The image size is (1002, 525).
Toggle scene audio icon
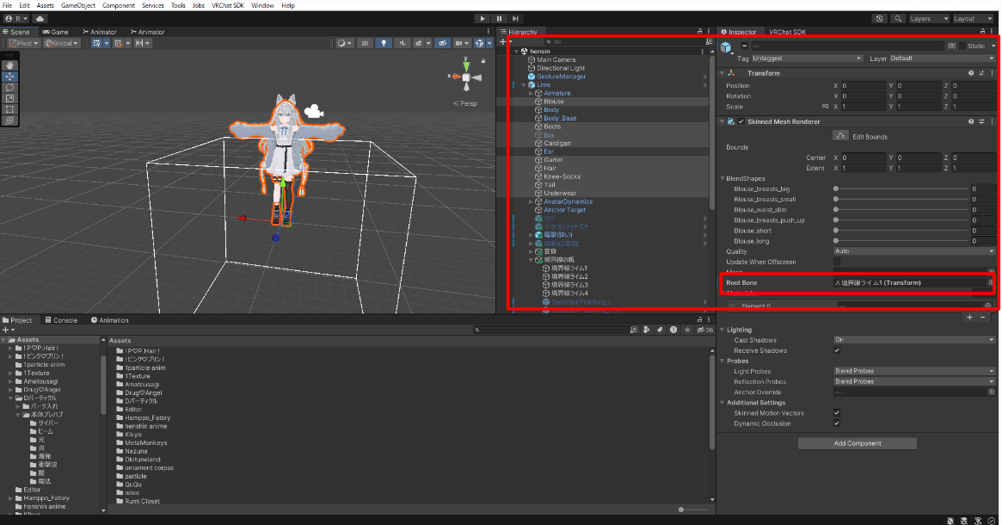coord(402,43)
